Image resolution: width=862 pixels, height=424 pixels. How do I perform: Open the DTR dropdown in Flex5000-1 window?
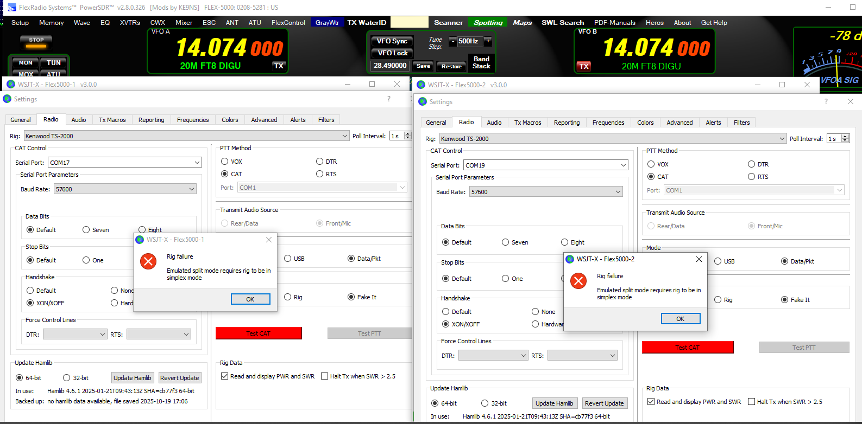click(x=75, y=335)
